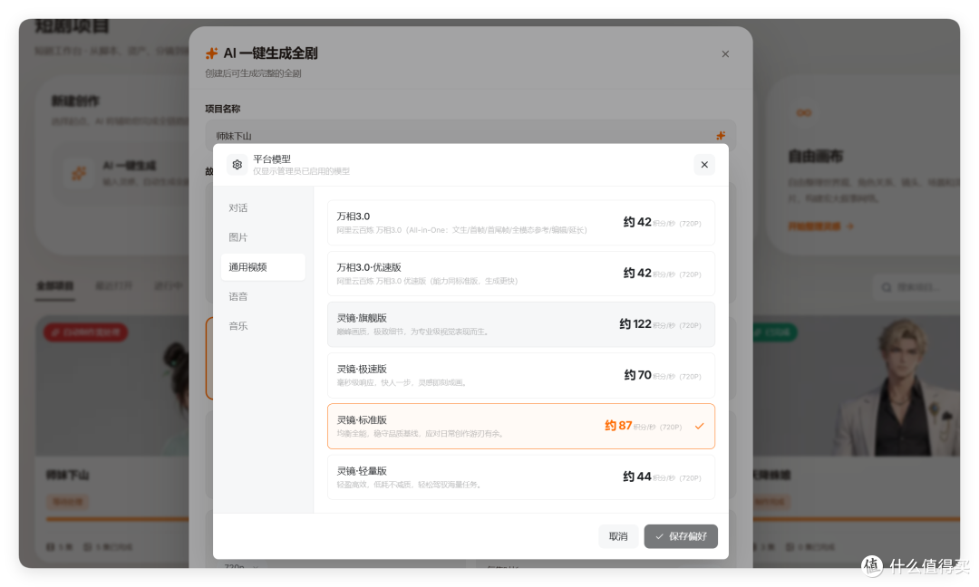Close the 平台模型 dialog
Screen dimensions: 979x587
coord(704,165)
